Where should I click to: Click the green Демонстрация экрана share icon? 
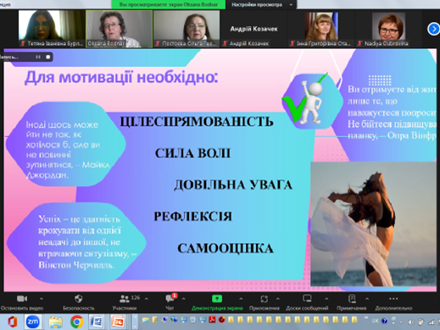pyautogui.click(x=217, y=299)
